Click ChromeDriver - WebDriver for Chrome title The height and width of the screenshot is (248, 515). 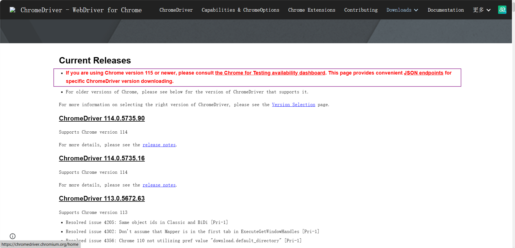[81, 10]
